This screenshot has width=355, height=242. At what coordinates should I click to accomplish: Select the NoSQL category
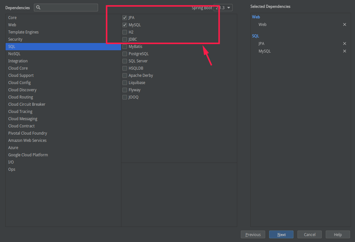tap(14, 54)
